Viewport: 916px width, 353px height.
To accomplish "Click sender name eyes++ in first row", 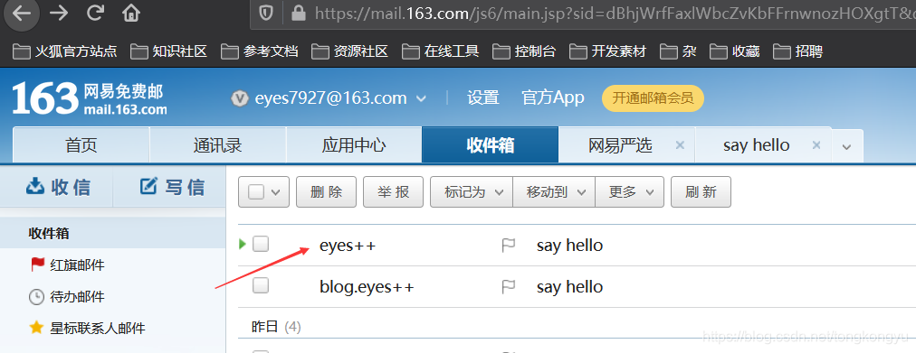I will click(x=348, y=246).
